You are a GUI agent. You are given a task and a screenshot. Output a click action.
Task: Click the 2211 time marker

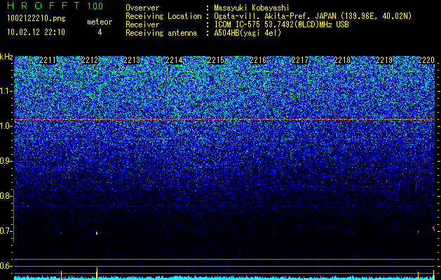pos(48,60)
